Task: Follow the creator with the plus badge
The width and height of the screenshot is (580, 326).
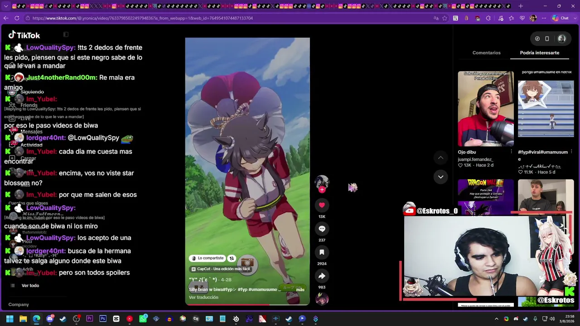Action: [x=322, y=190]
